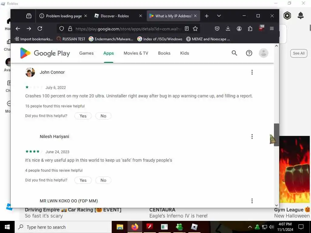Open options menu for John Connor review
The height and width of the screenshot is (233, 311).
252,72
